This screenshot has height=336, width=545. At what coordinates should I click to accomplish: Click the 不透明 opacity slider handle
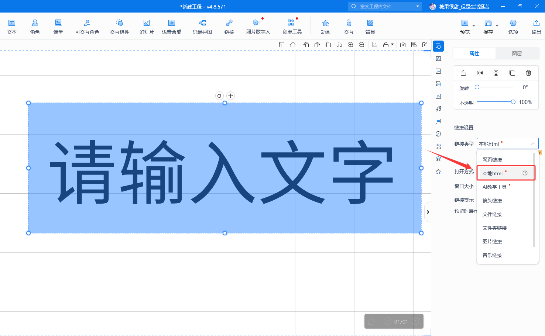[x=513, y=102]
